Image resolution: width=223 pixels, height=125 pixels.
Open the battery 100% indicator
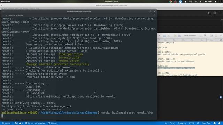tap(208, 2)
